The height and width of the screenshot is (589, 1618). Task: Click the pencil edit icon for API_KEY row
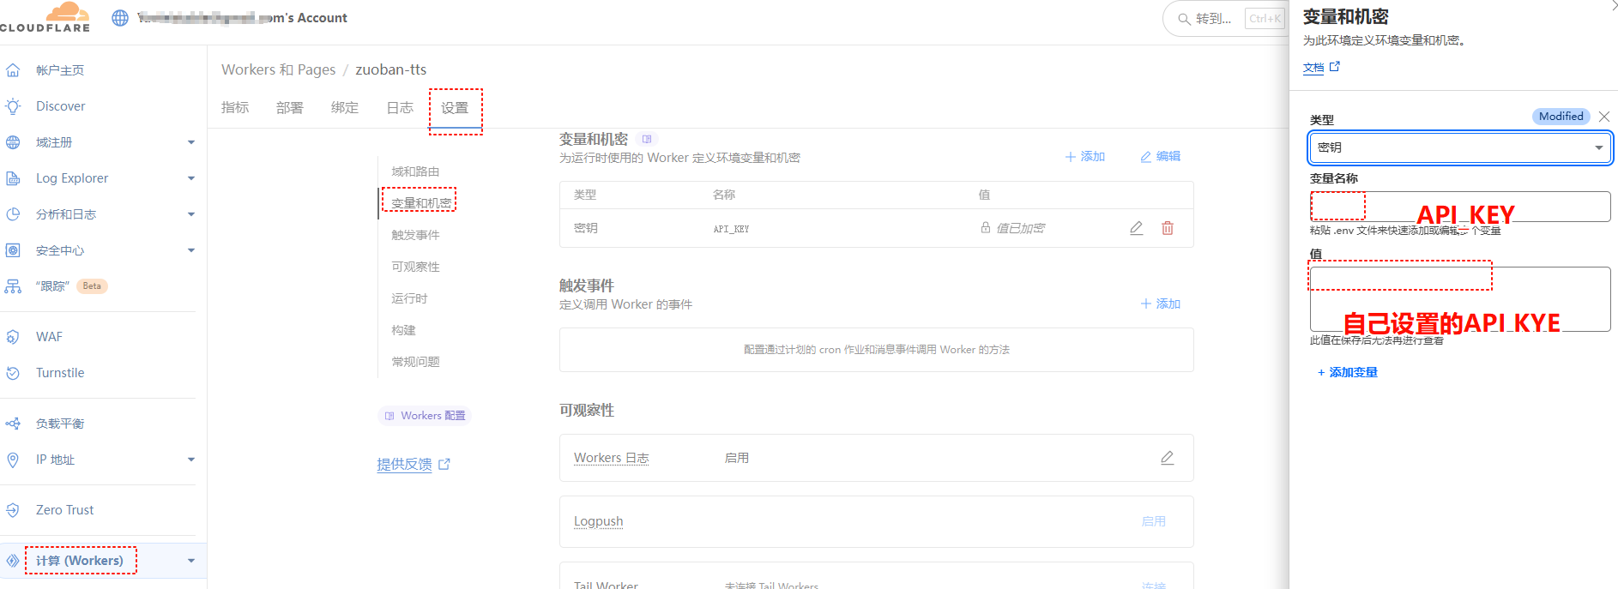pyautogui.click(x=1136, y=228)
